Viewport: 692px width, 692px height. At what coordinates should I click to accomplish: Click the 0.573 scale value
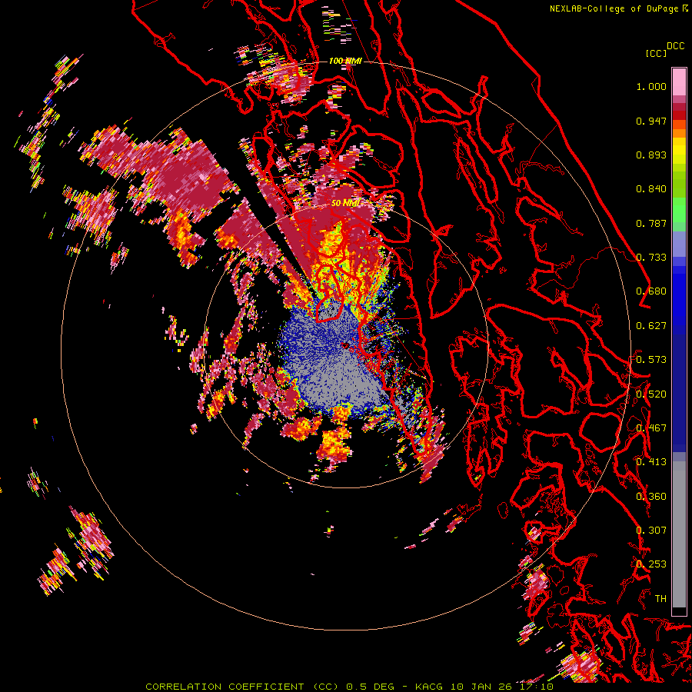[x=651, y=360]
